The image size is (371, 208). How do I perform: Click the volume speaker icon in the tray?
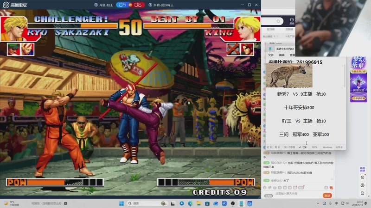pyautogui.click(x=347, y=203)
